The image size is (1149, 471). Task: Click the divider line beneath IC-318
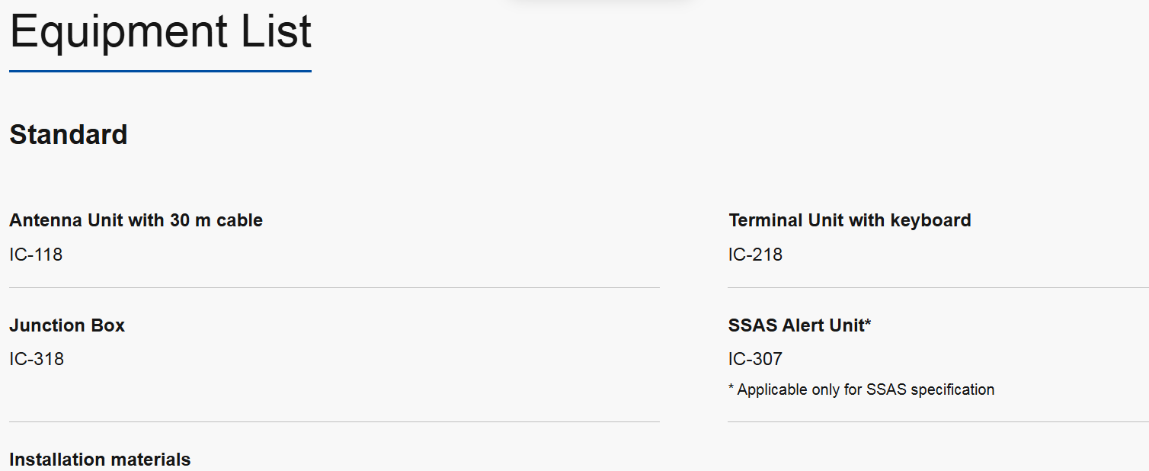coord(334,422)
